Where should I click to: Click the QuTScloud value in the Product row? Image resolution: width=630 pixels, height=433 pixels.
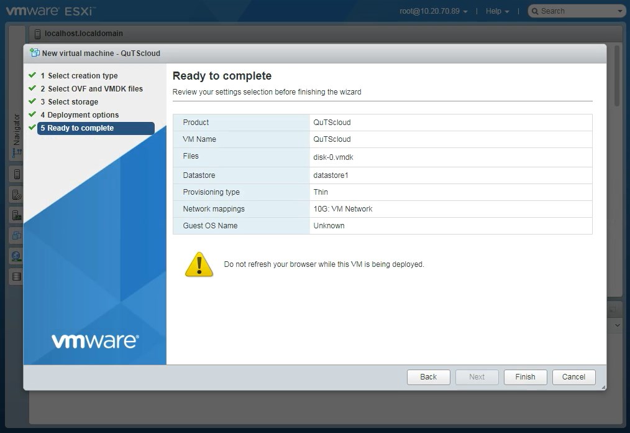click(332, 123)
